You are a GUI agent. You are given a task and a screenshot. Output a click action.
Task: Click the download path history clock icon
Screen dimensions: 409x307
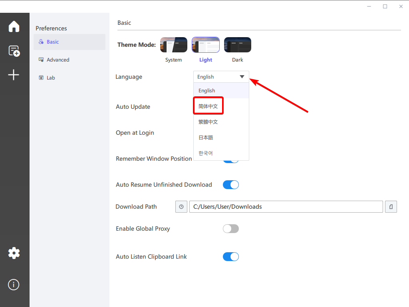click(181, 207)
